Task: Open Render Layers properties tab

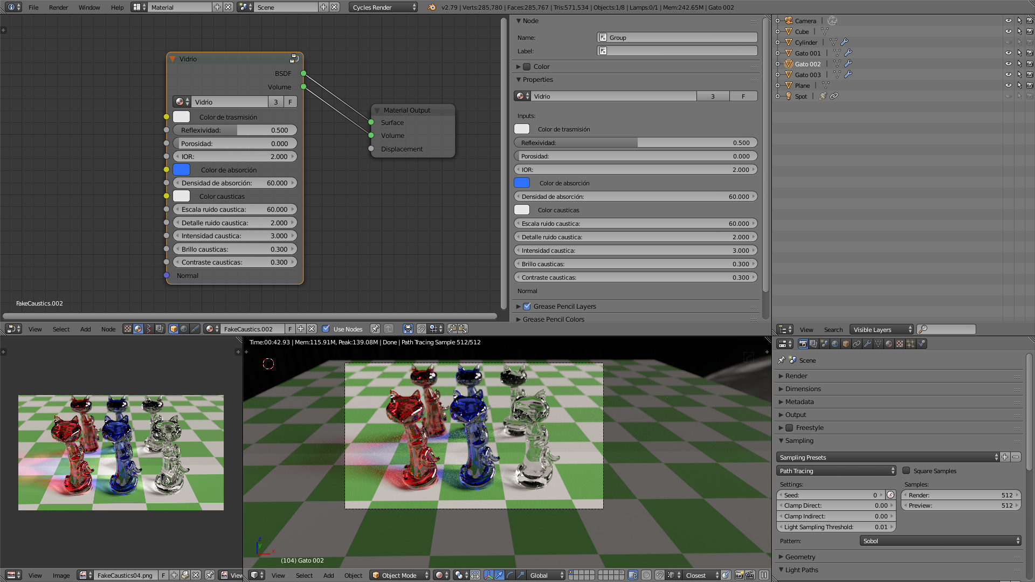Action: pyautogui.click(x=813, y=344)
